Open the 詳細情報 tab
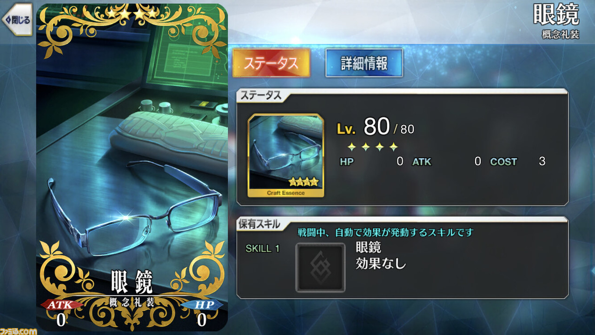Screen dimensions: 595x335 364,63
